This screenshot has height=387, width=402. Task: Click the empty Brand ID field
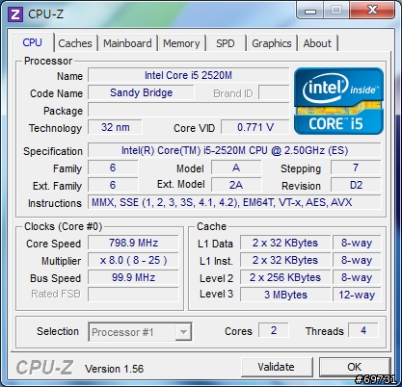(x=274, y=93)
